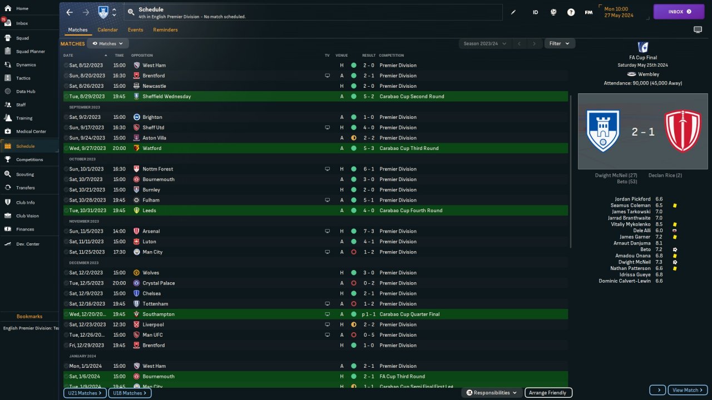Image resolution: width=712 pixels, height=400 pixels.
Task: Expand the Season 2023/24 dropdown
Action: (x=485, y=43)
